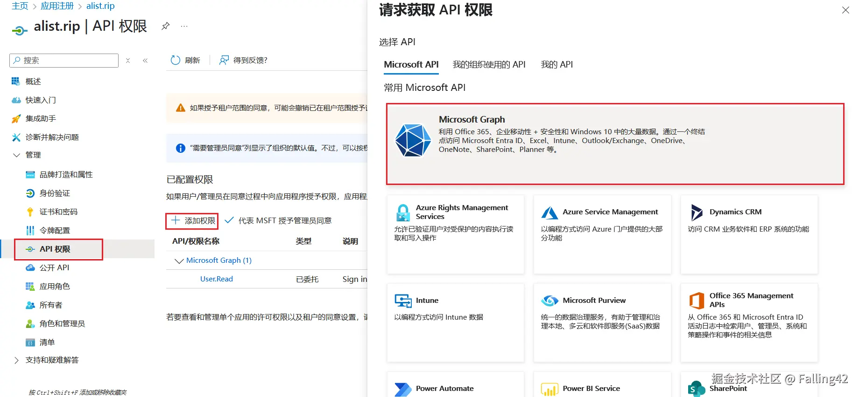Click the Token configuration (令牌配置) icon
This screenshot has width=859, height=397.
click(x=30, y=230)
